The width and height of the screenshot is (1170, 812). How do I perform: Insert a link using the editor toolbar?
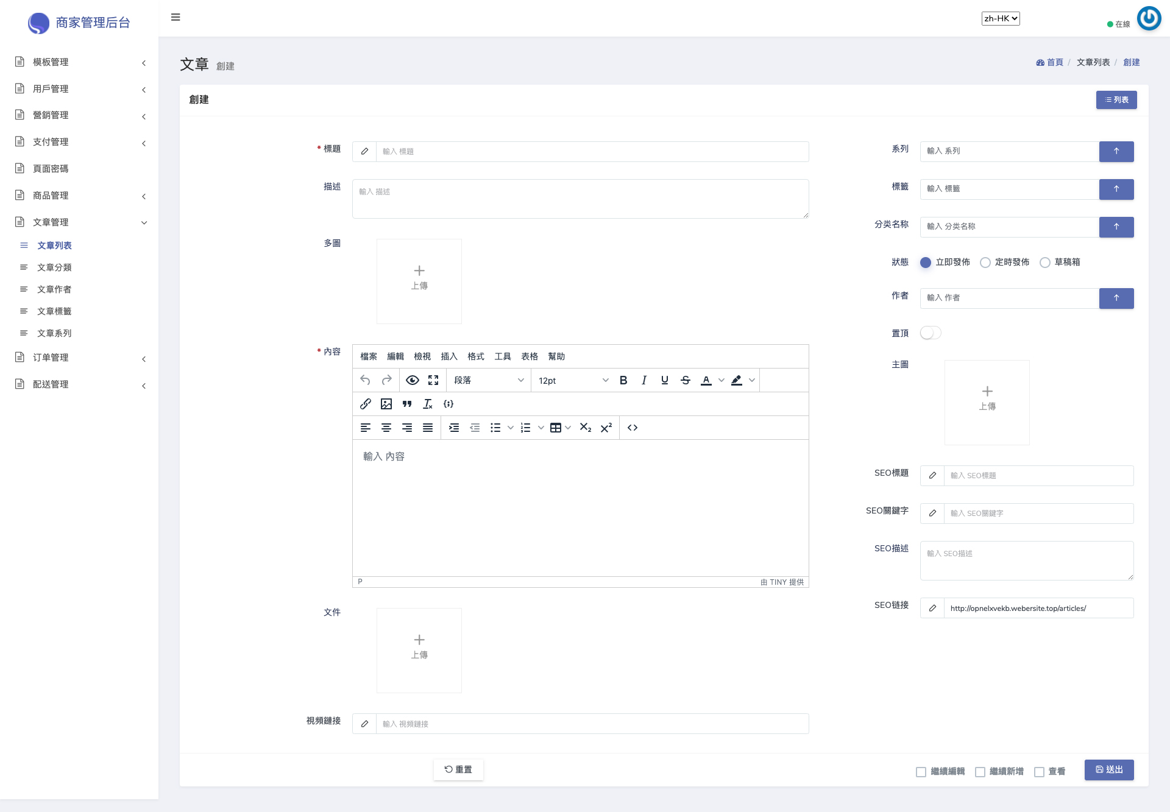(x=366, y=403)
